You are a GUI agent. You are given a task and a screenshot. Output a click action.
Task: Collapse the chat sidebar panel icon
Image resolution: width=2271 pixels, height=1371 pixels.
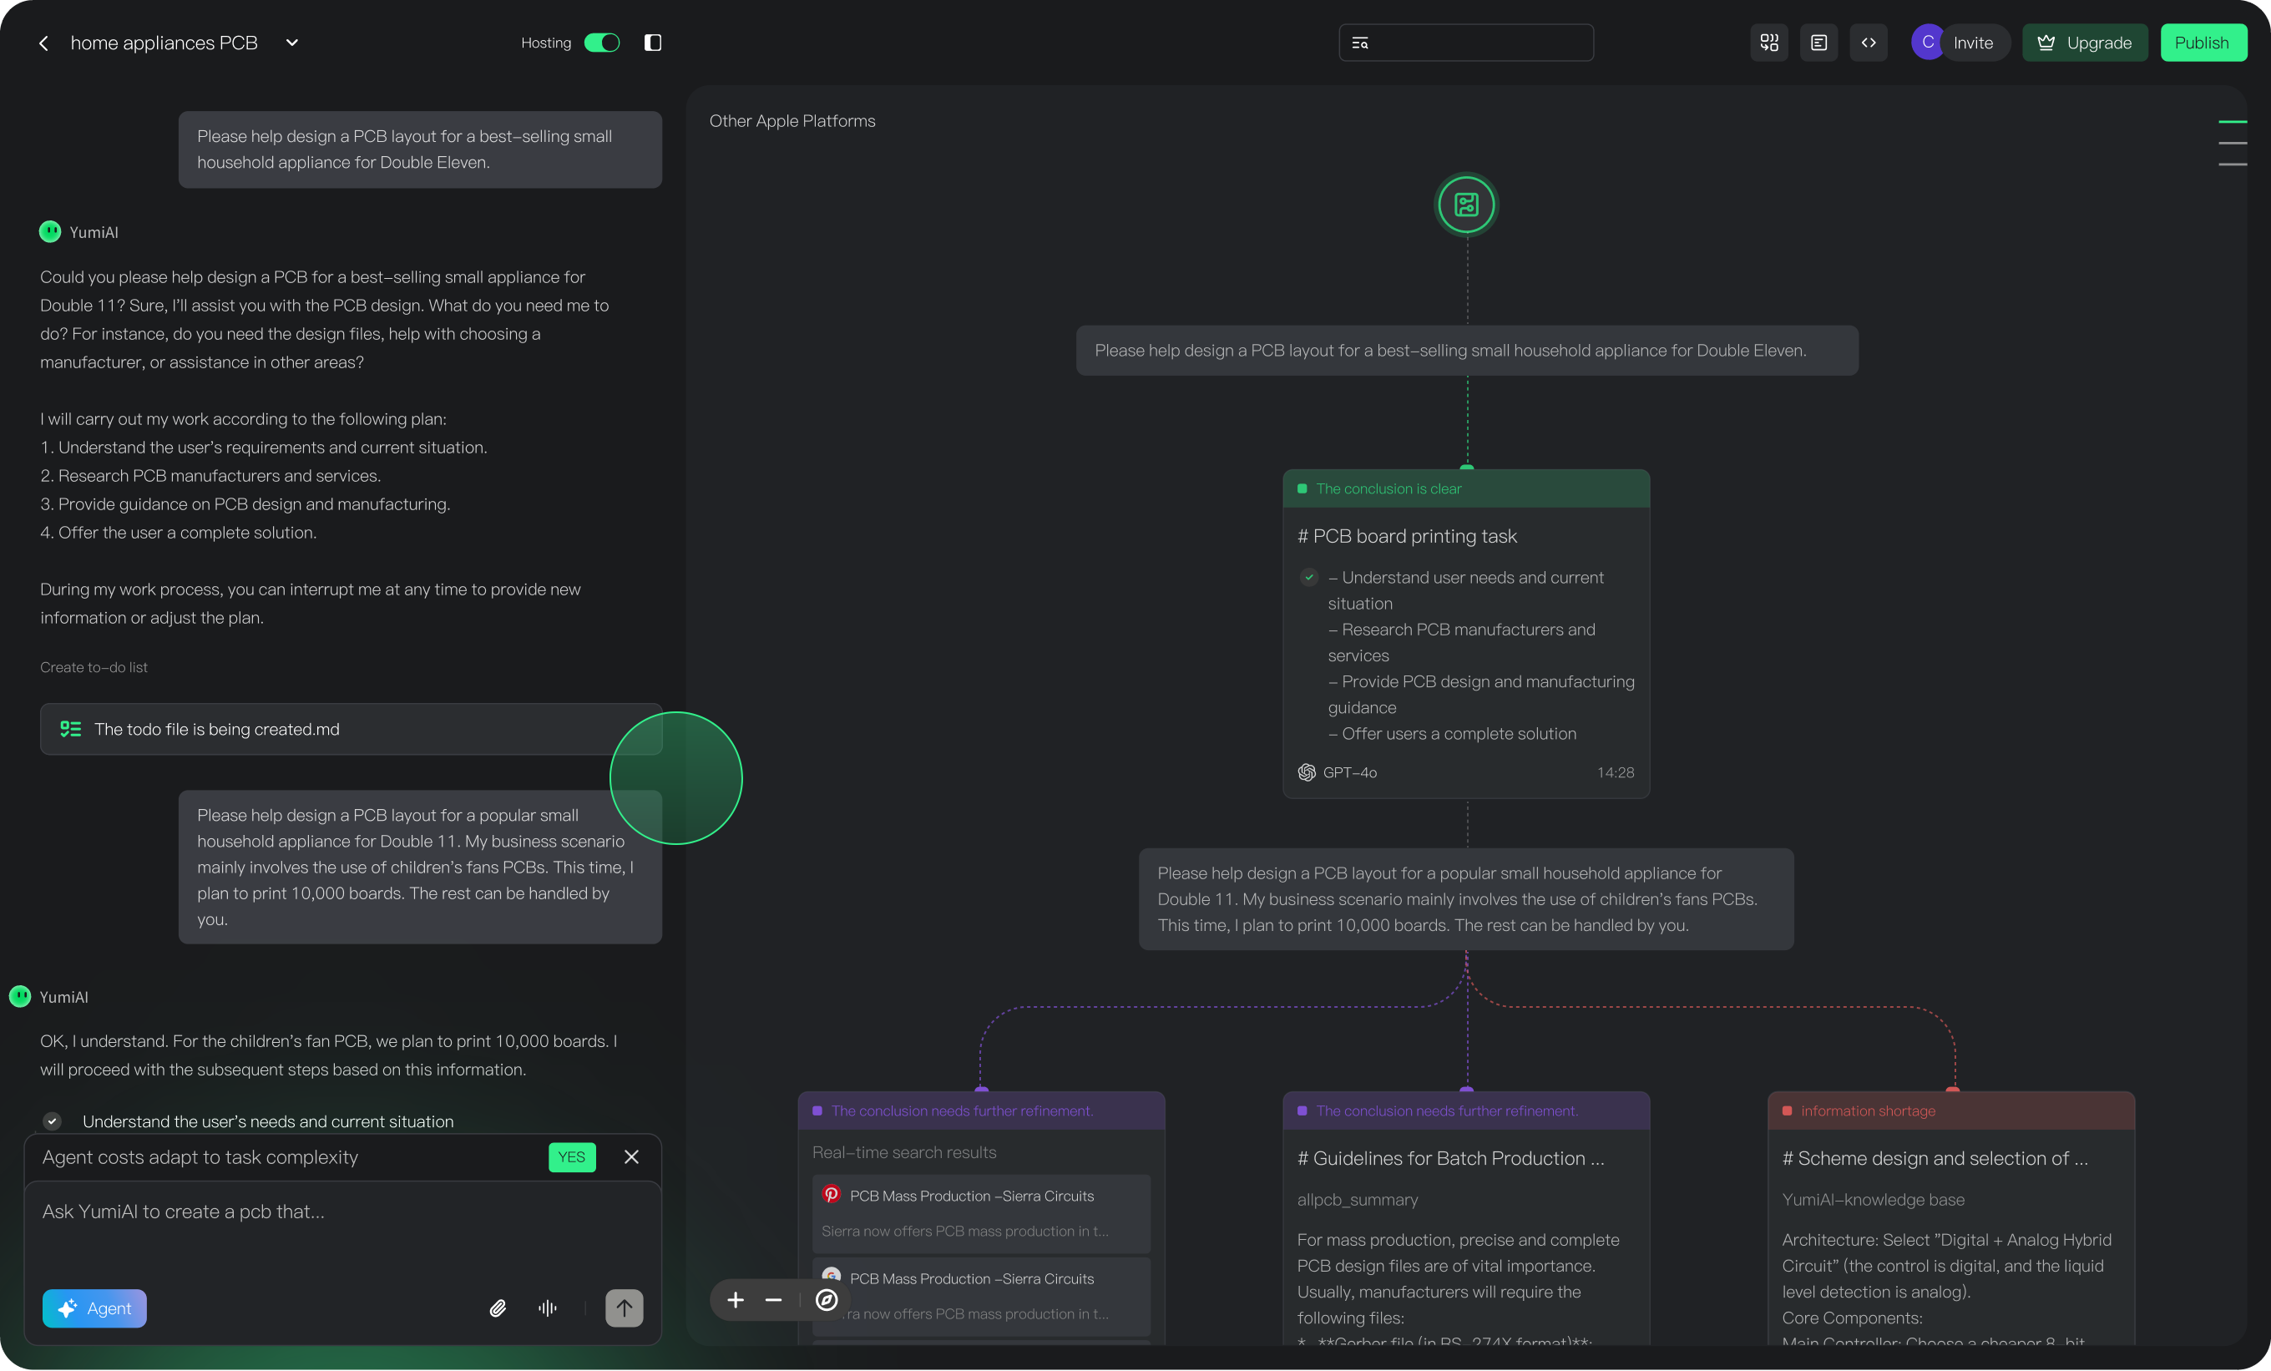pos(653,43)
